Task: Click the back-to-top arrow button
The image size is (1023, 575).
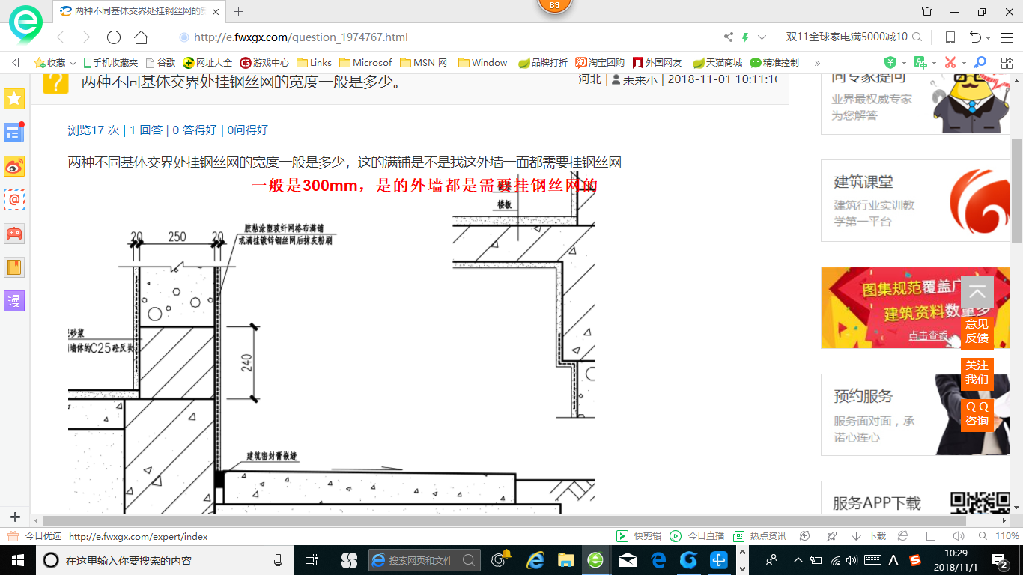Action: [x=977, y=292]
